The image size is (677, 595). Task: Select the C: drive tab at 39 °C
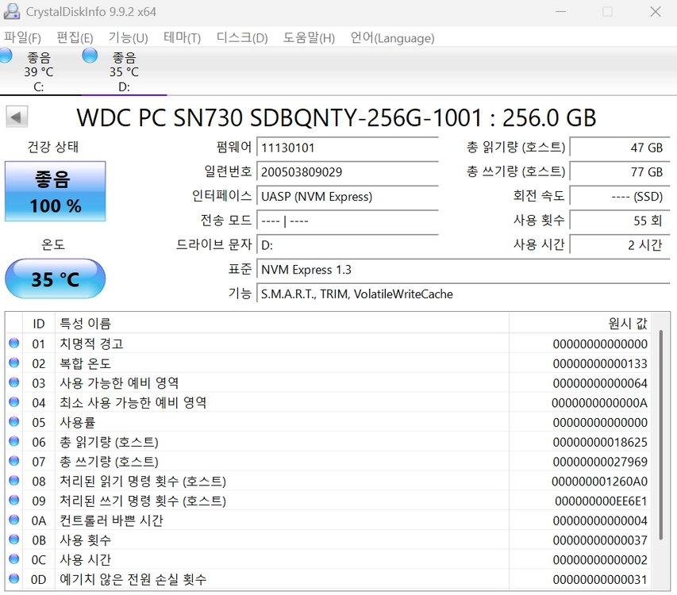[39, 71]
